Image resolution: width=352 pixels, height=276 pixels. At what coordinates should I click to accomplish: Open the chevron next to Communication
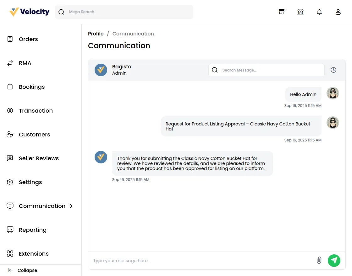pos(71,206)
